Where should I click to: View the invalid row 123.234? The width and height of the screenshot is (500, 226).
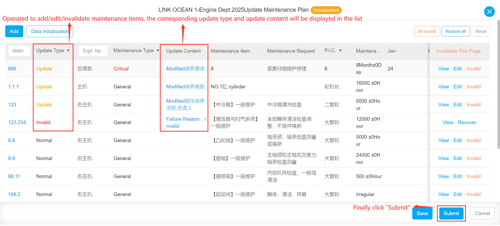[448, 123]
